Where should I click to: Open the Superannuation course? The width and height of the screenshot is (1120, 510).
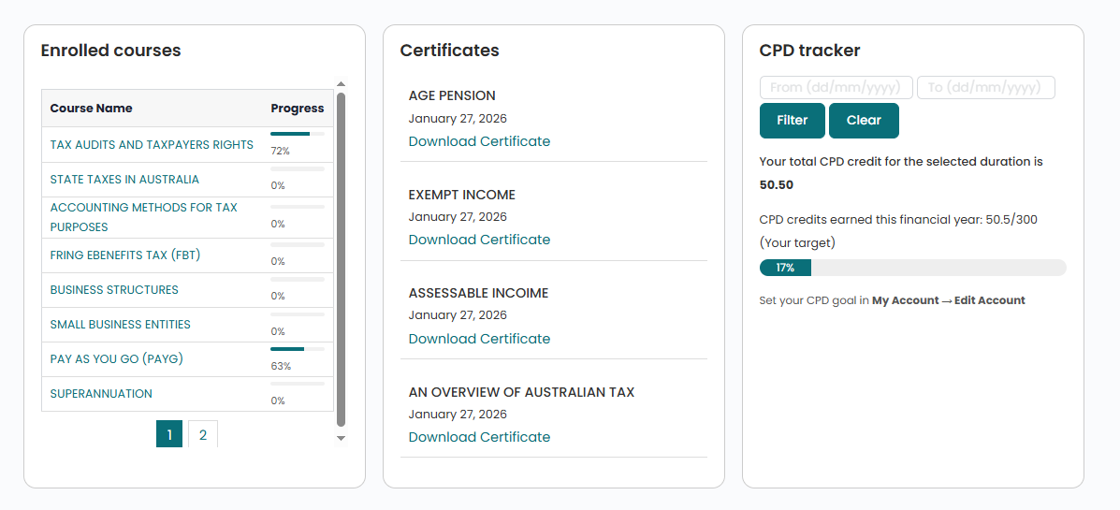point(101,394)
